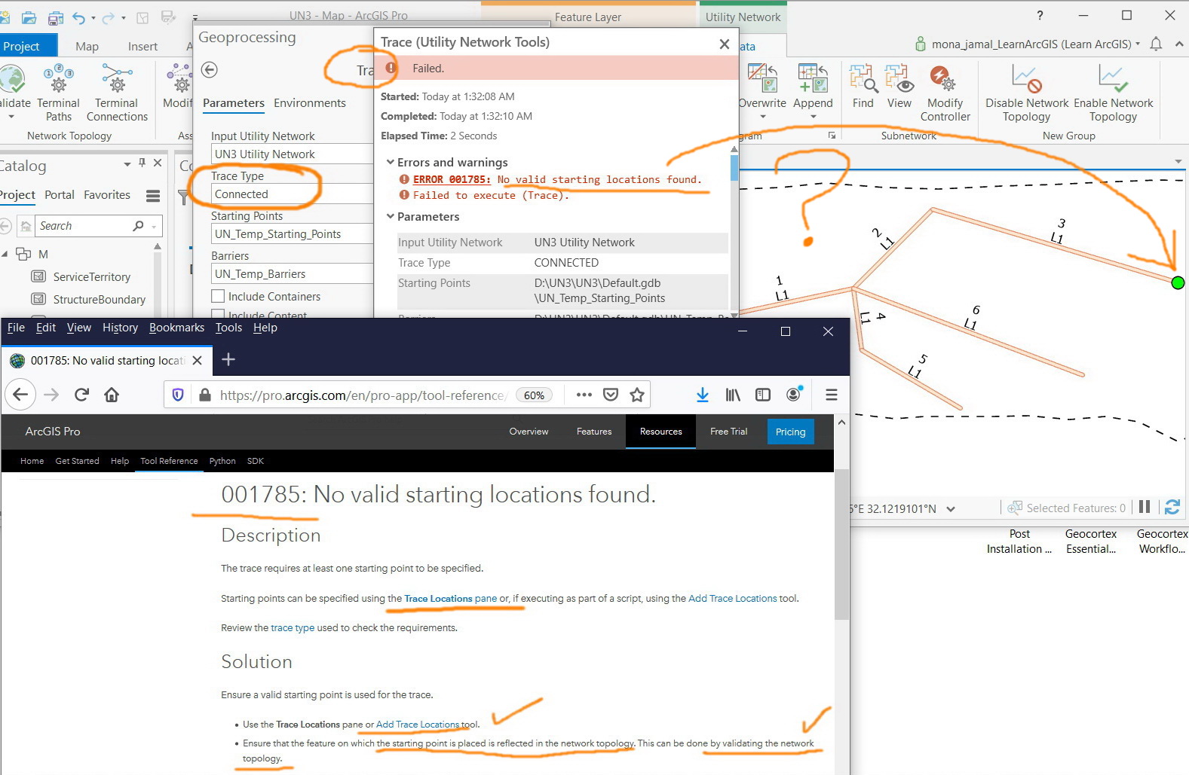This screenshot has height=775, width=1189.
Task: Open the Insert ribbon tab
Action: coord(142,46)
